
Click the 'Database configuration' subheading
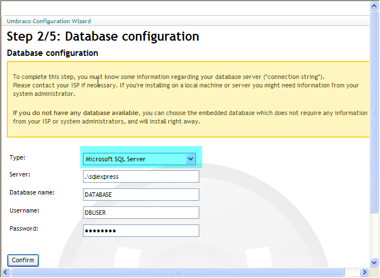click(x=53, y=53)
